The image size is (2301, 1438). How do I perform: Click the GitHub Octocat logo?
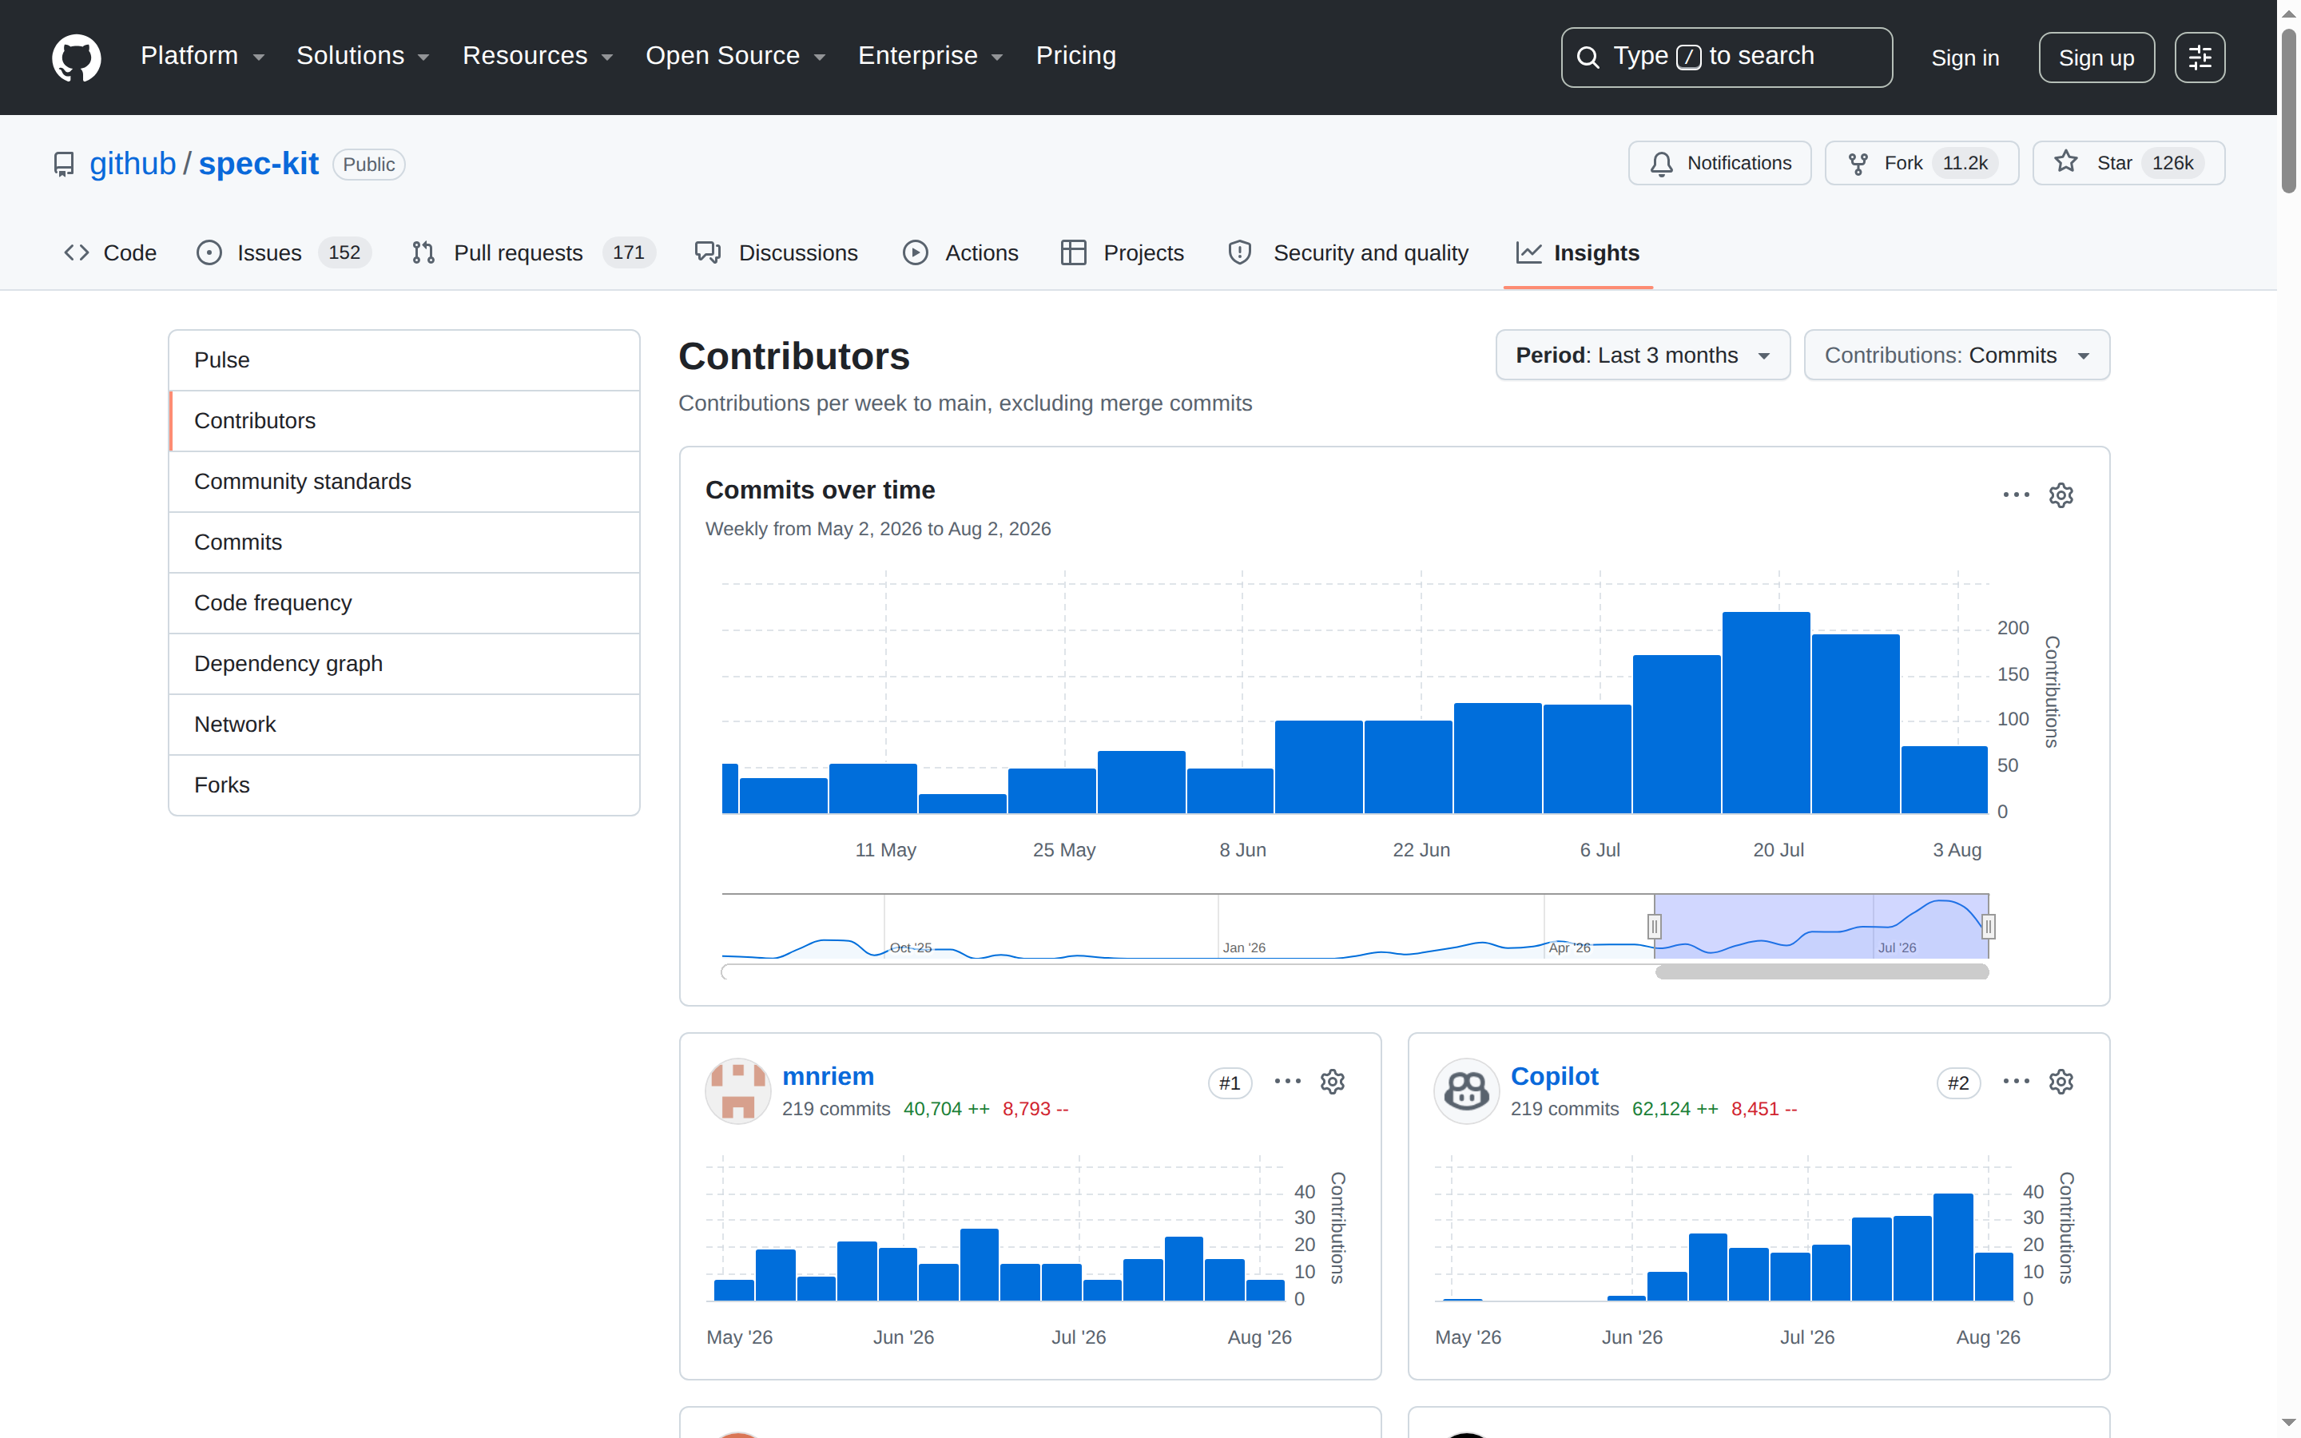76,57
